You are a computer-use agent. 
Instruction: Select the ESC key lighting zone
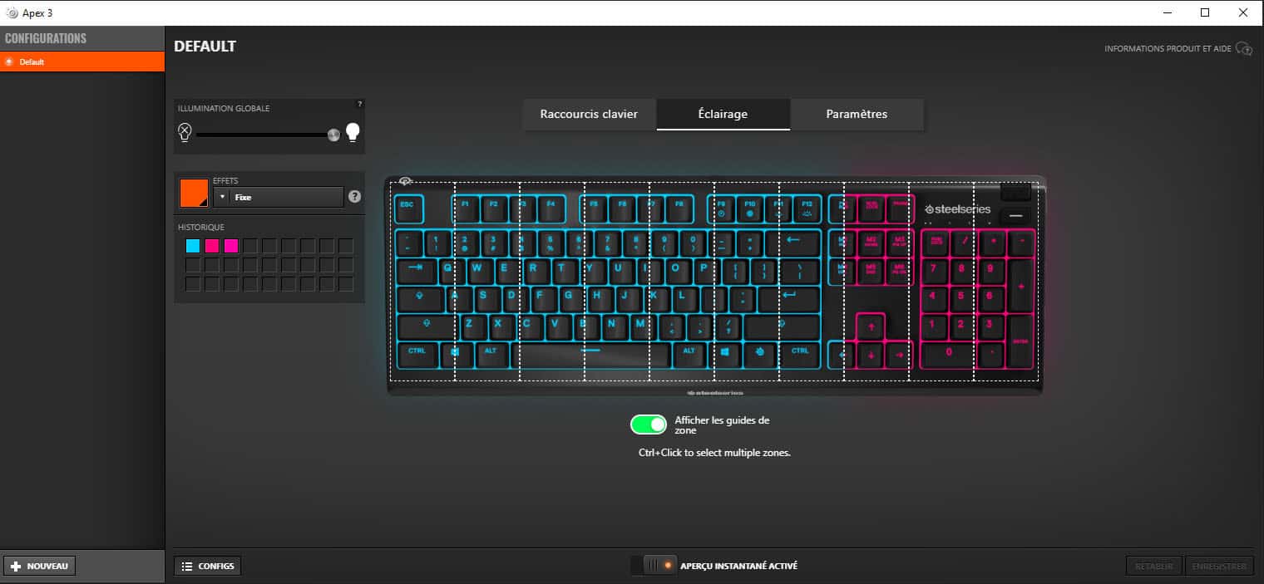pos(407,209)
